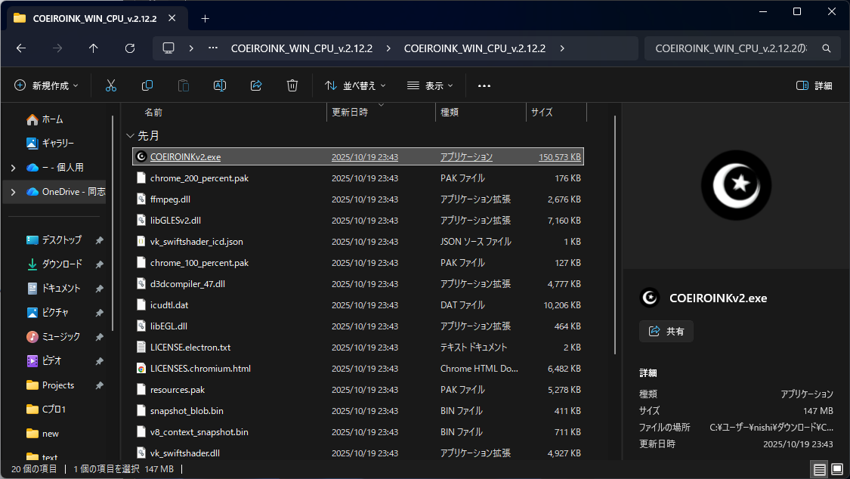Click the second COEIROINK_WIN_CPU_v.2.12.2 breadcrumb
Viewport: 850px width, 479px height.
pos(475,48)
